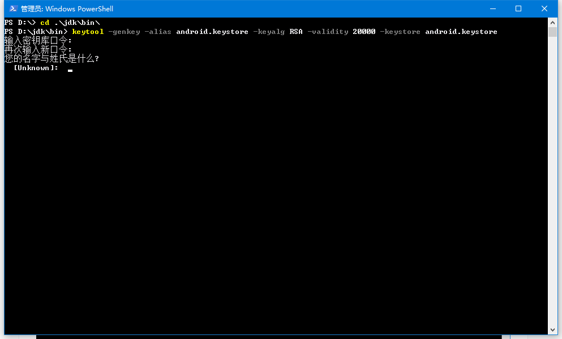Click the "输入密钥库口令:" prompt line

point(38,41)
